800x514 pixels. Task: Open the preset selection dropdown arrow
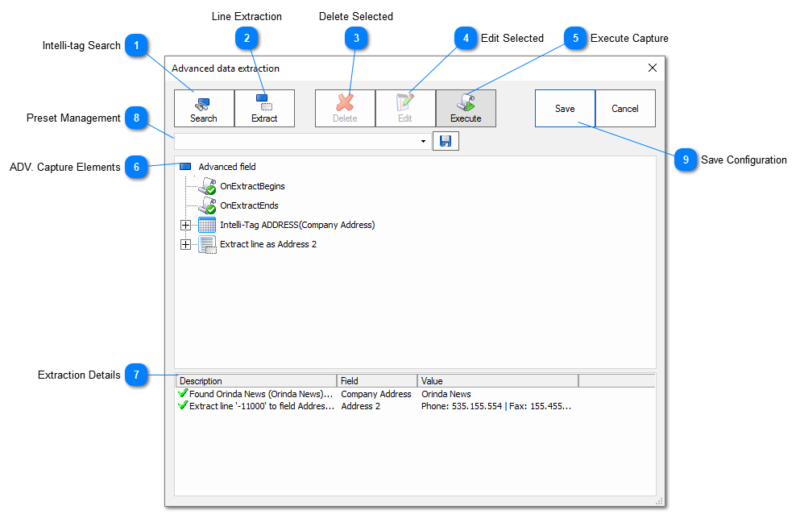[x=422, y=140]
